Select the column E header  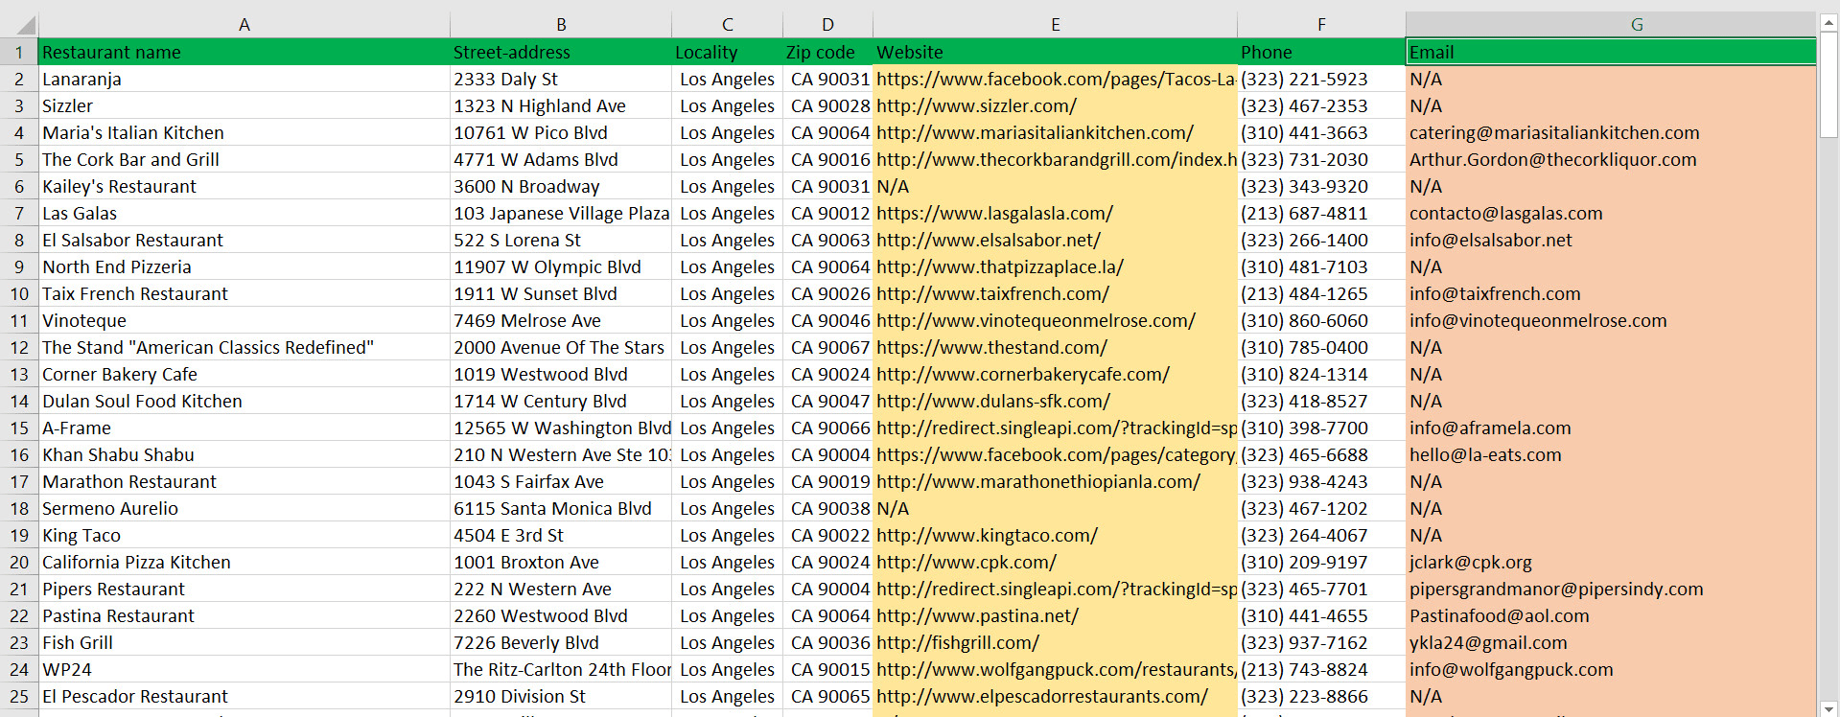pos(1055,25)
